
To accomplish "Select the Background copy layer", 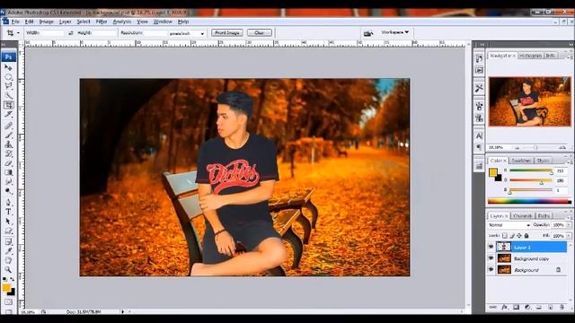I will pyautogui.click(x=531, y=258).
